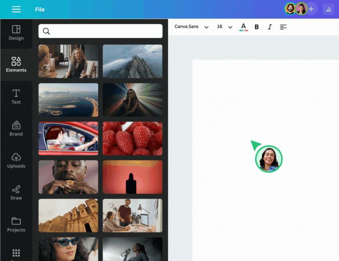Open the Brand panel
The width and height of the screenshot is (339, 261).
16,128
